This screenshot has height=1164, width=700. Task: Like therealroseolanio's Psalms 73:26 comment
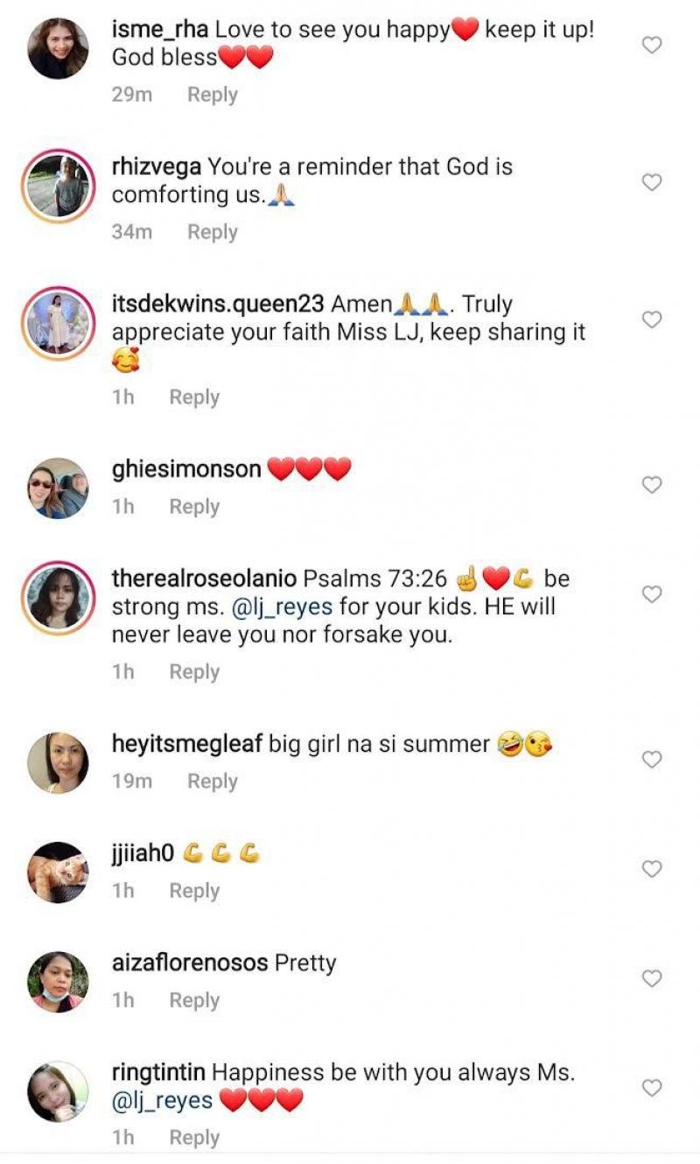[652, 594]
